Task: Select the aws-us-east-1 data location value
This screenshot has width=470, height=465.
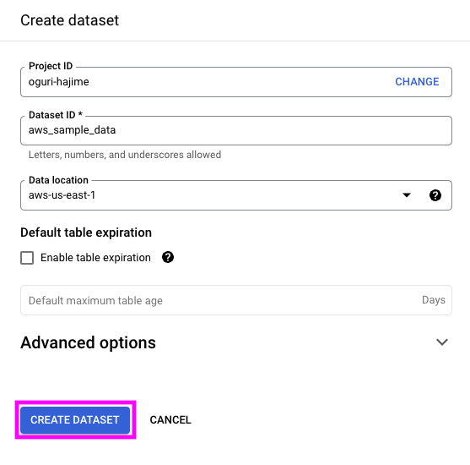Action: tap(62, 195)
